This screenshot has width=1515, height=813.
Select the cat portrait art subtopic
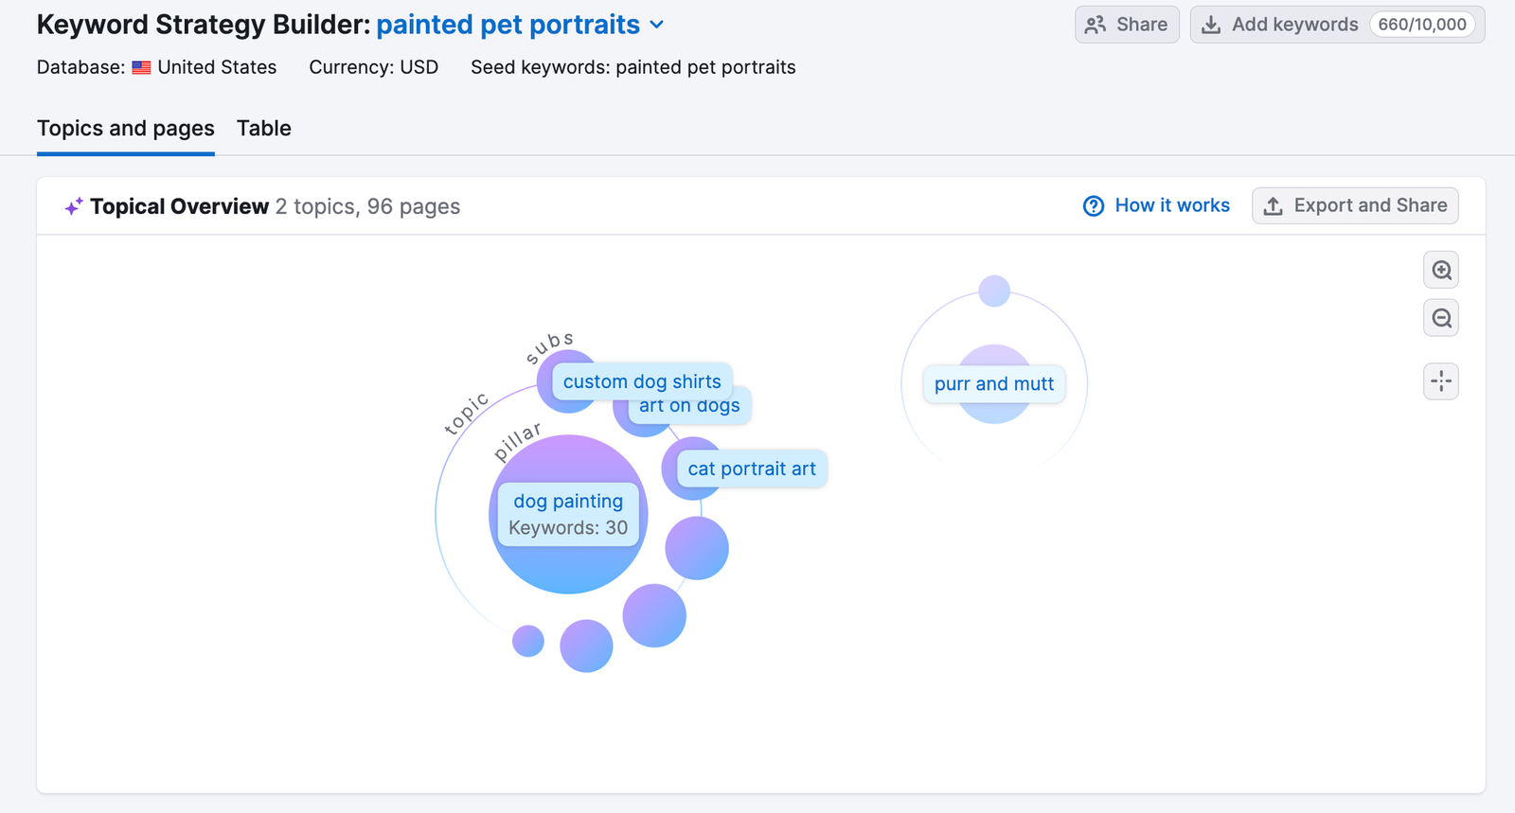[x=752, y=468]
